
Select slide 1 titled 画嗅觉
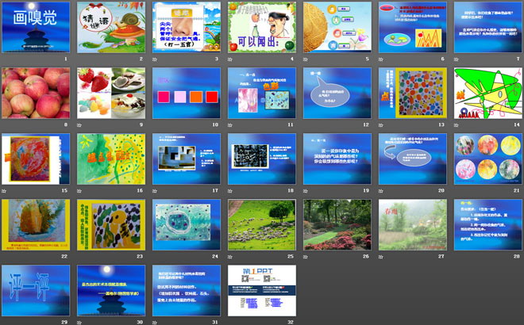[x=36, y=27]
